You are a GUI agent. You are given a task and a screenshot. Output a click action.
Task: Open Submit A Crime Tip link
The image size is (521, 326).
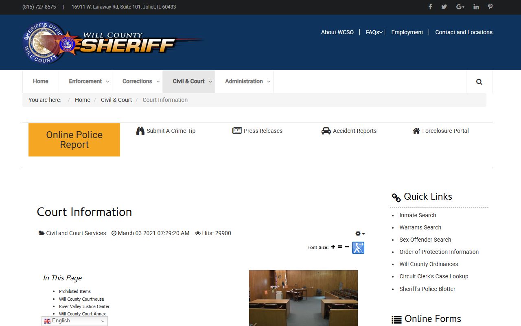(x=171, y=131)
